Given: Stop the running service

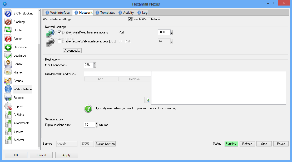Looking at the screenshot, I should [264, 144].
